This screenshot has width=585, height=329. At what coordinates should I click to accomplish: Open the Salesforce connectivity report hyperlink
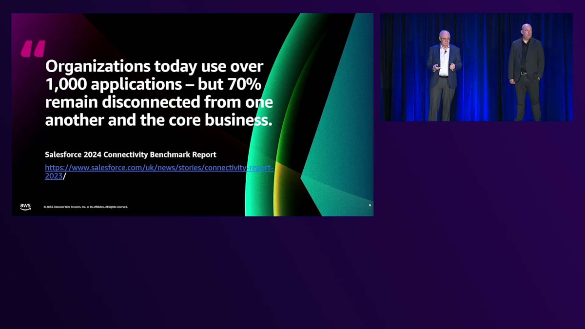coord(159,172)
